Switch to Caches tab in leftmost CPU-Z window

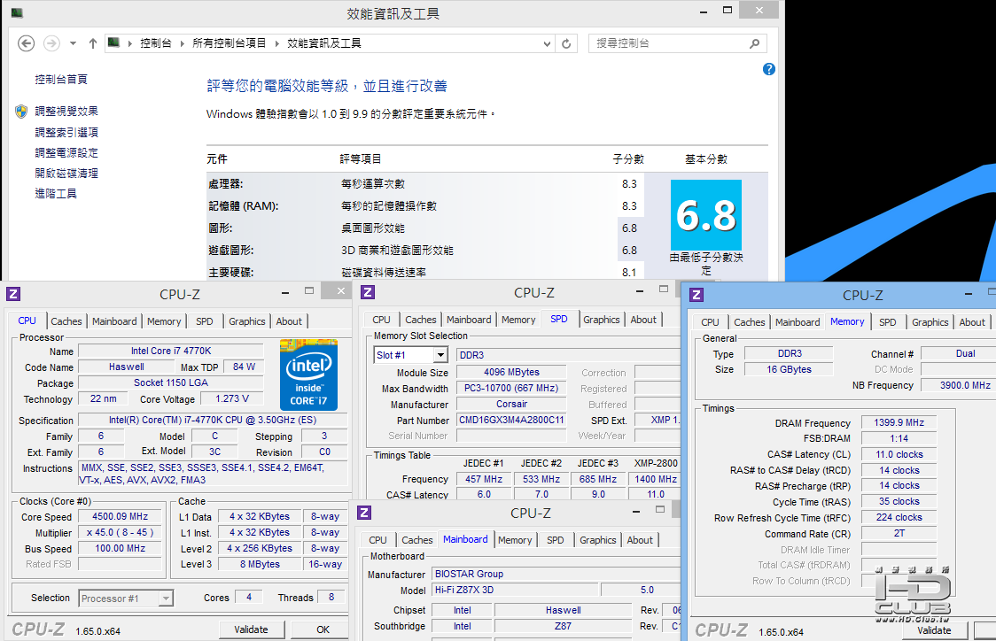66,321
